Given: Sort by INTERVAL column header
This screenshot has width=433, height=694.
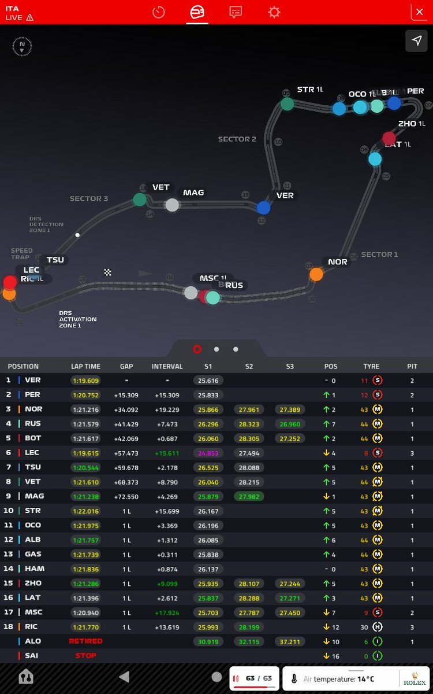Looking at the screenshot, I should 167,366.
